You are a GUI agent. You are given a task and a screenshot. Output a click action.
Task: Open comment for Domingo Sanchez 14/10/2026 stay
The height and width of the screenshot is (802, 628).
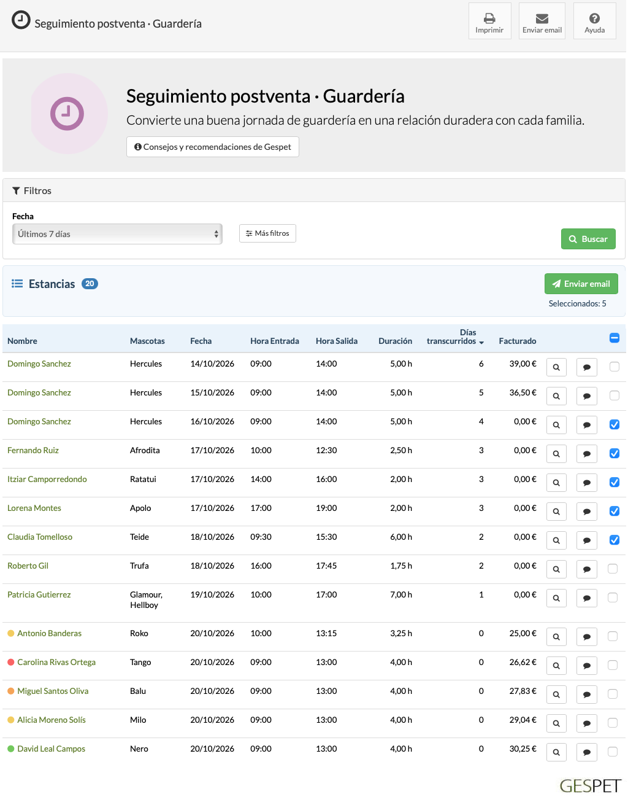coord(587,367)
